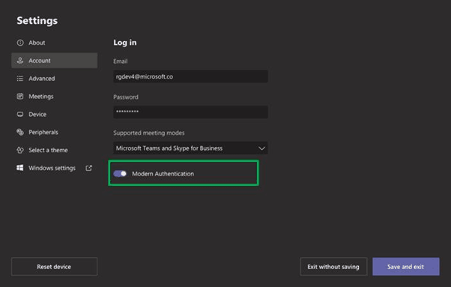Viewport: 451px width, 287px height.
Task: Click the About info icon
Action: [x=20, y=43]
